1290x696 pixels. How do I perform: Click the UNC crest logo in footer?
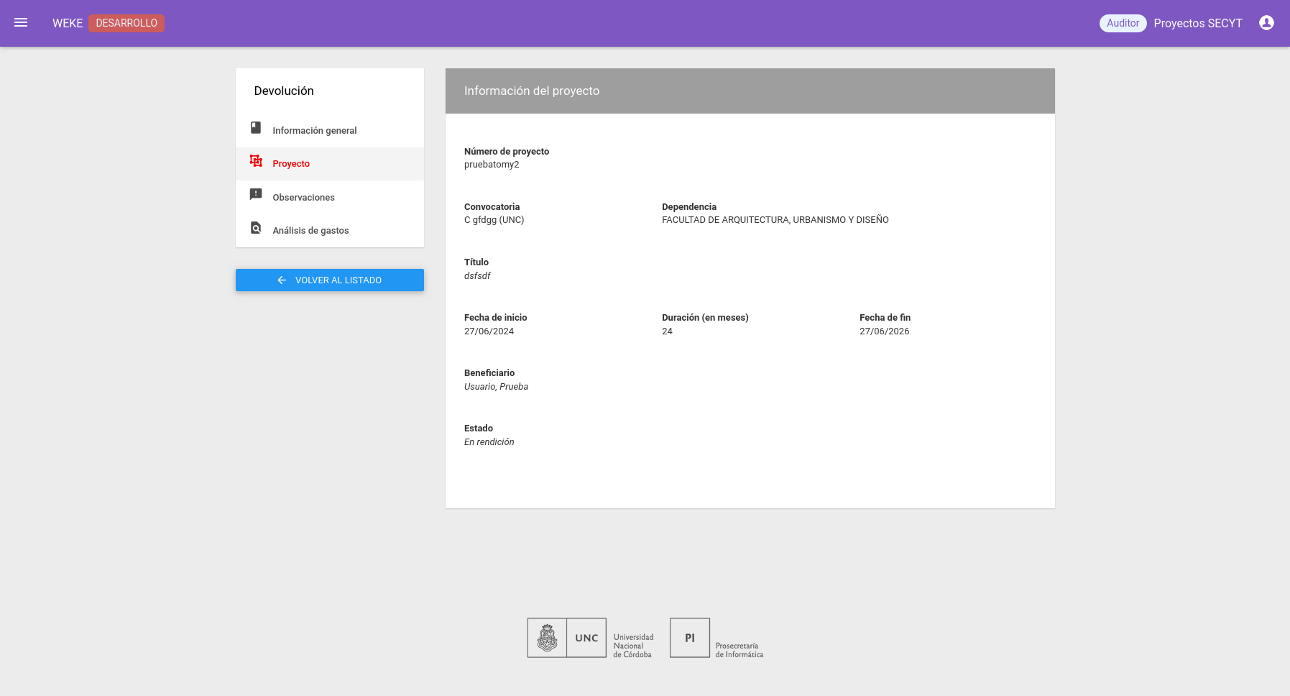547,638
